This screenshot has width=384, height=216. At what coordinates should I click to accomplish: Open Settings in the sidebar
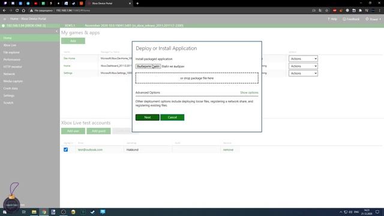point(29,95)
